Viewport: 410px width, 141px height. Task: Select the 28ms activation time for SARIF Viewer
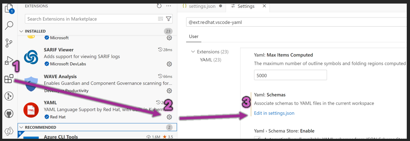165,49
